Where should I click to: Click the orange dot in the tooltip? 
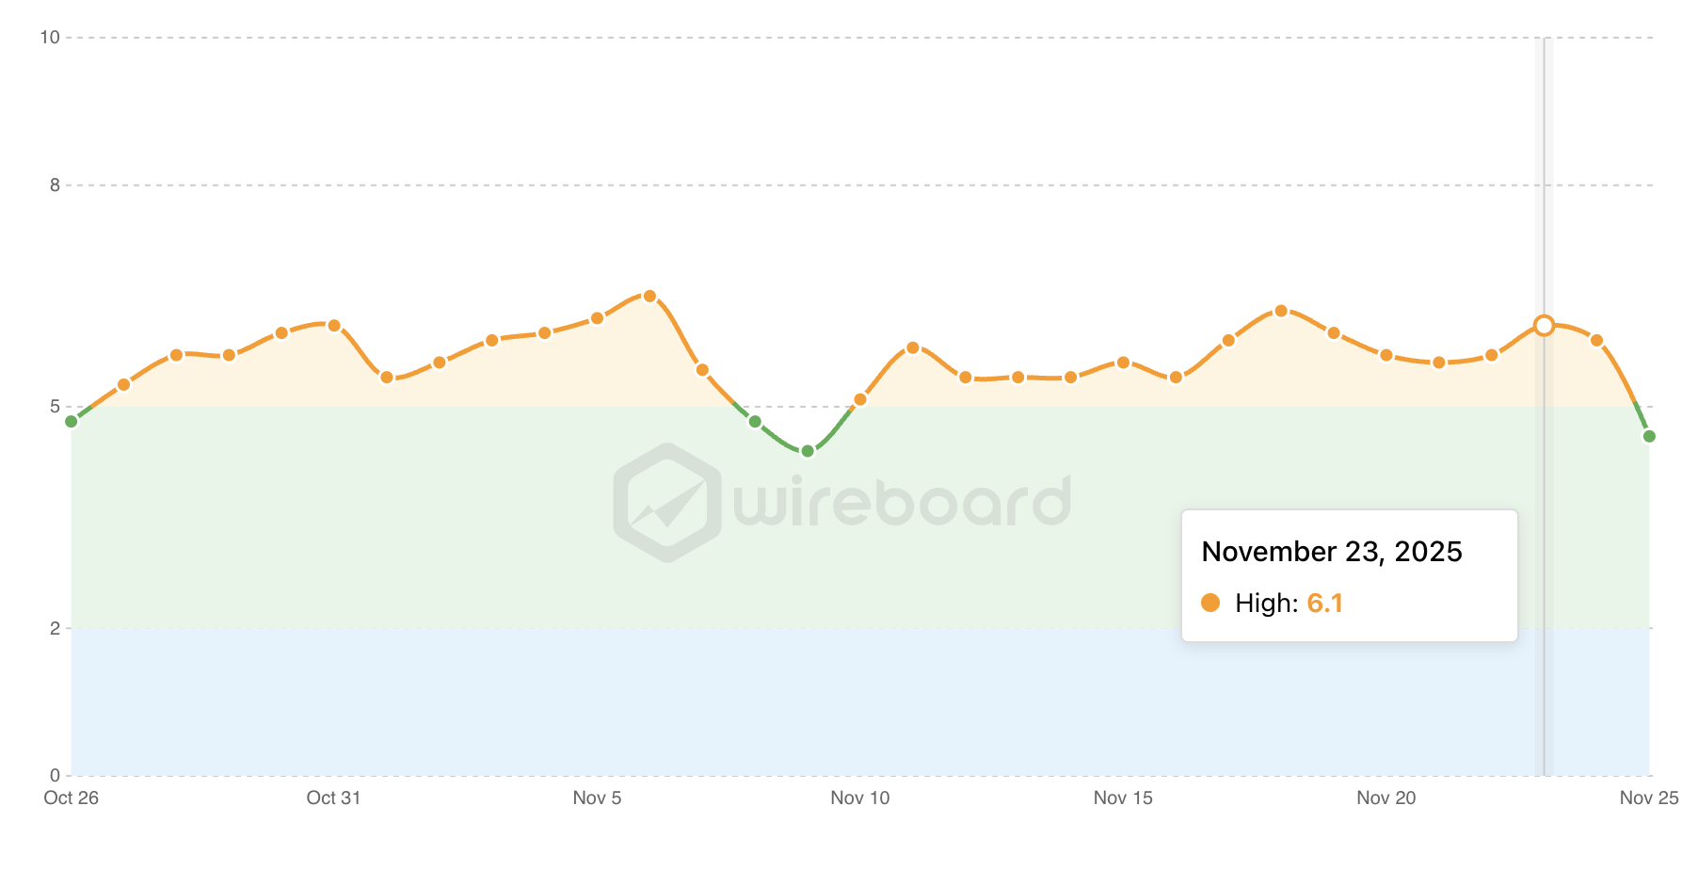tap(1210, 603)
